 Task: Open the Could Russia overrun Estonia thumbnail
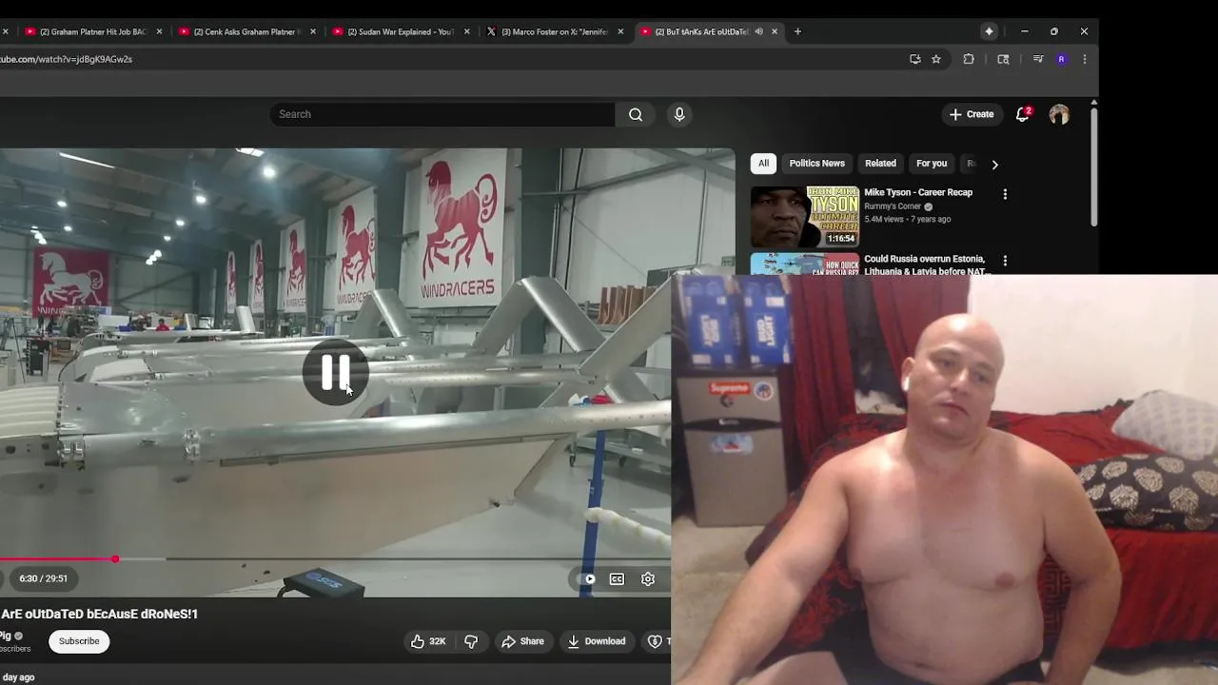805,264
